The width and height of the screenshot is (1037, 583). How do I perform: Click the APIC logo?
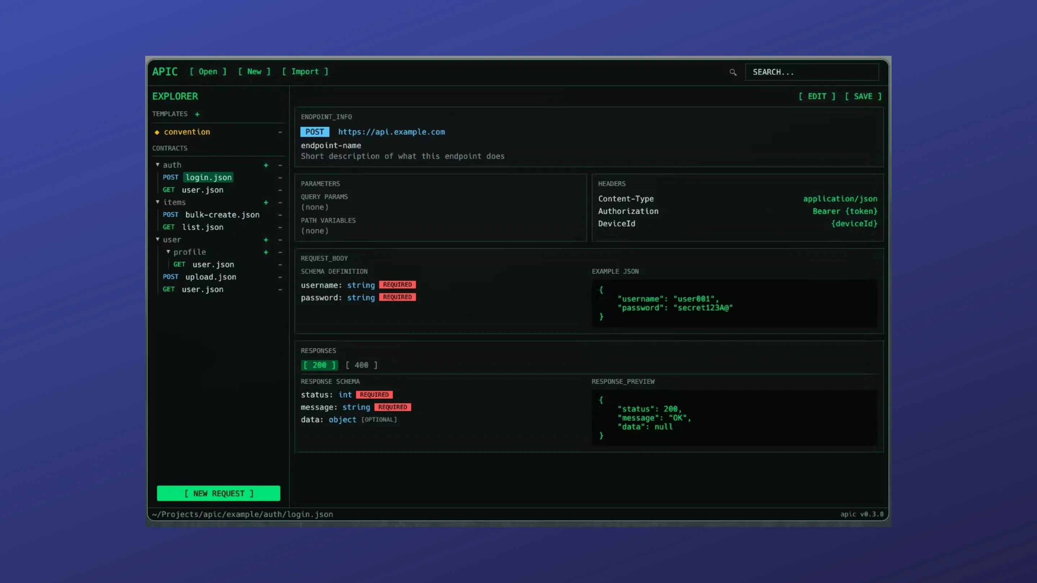tap(165, 72)
